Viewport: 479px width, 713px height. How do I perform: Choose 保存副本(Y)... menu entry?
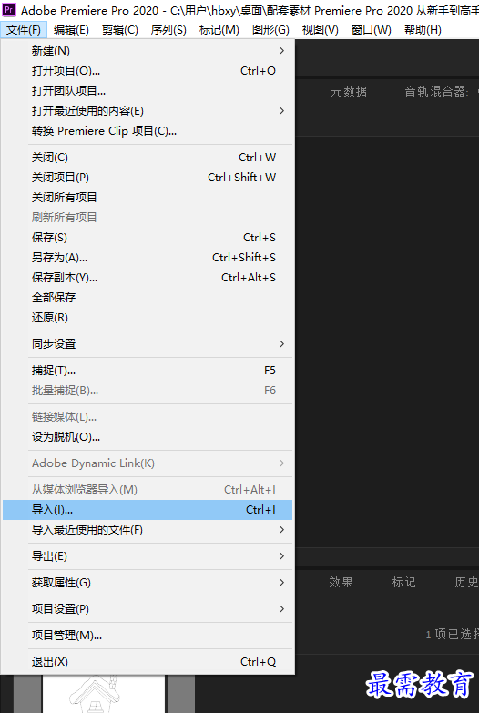pyautogui.click(x=148, y=278)
